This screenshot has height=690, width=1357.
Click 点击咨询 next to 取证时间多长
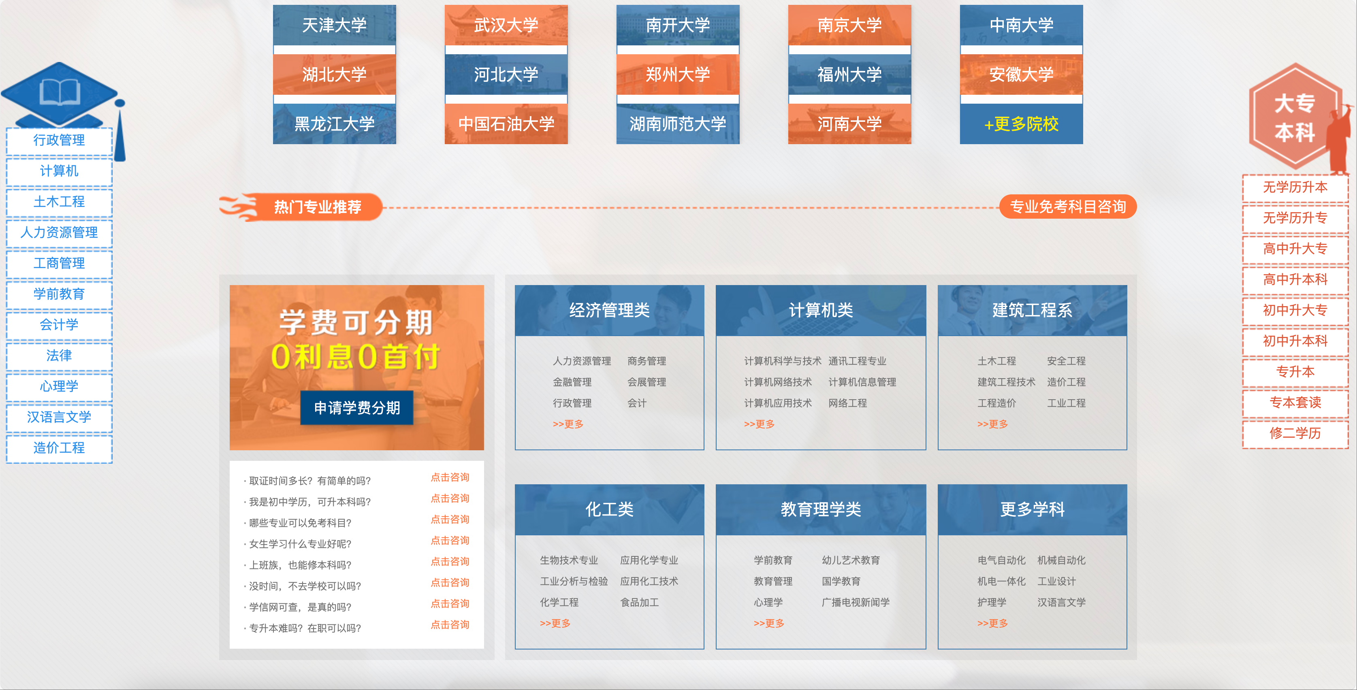click(x=450, y=477)
